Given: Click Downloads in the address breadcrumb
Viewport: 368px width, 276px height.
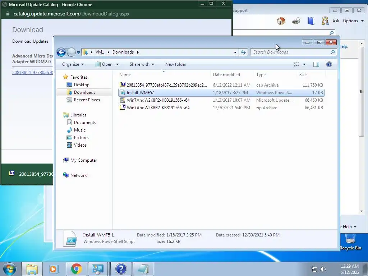Looking at the screenshot, I should pos(123,52).
